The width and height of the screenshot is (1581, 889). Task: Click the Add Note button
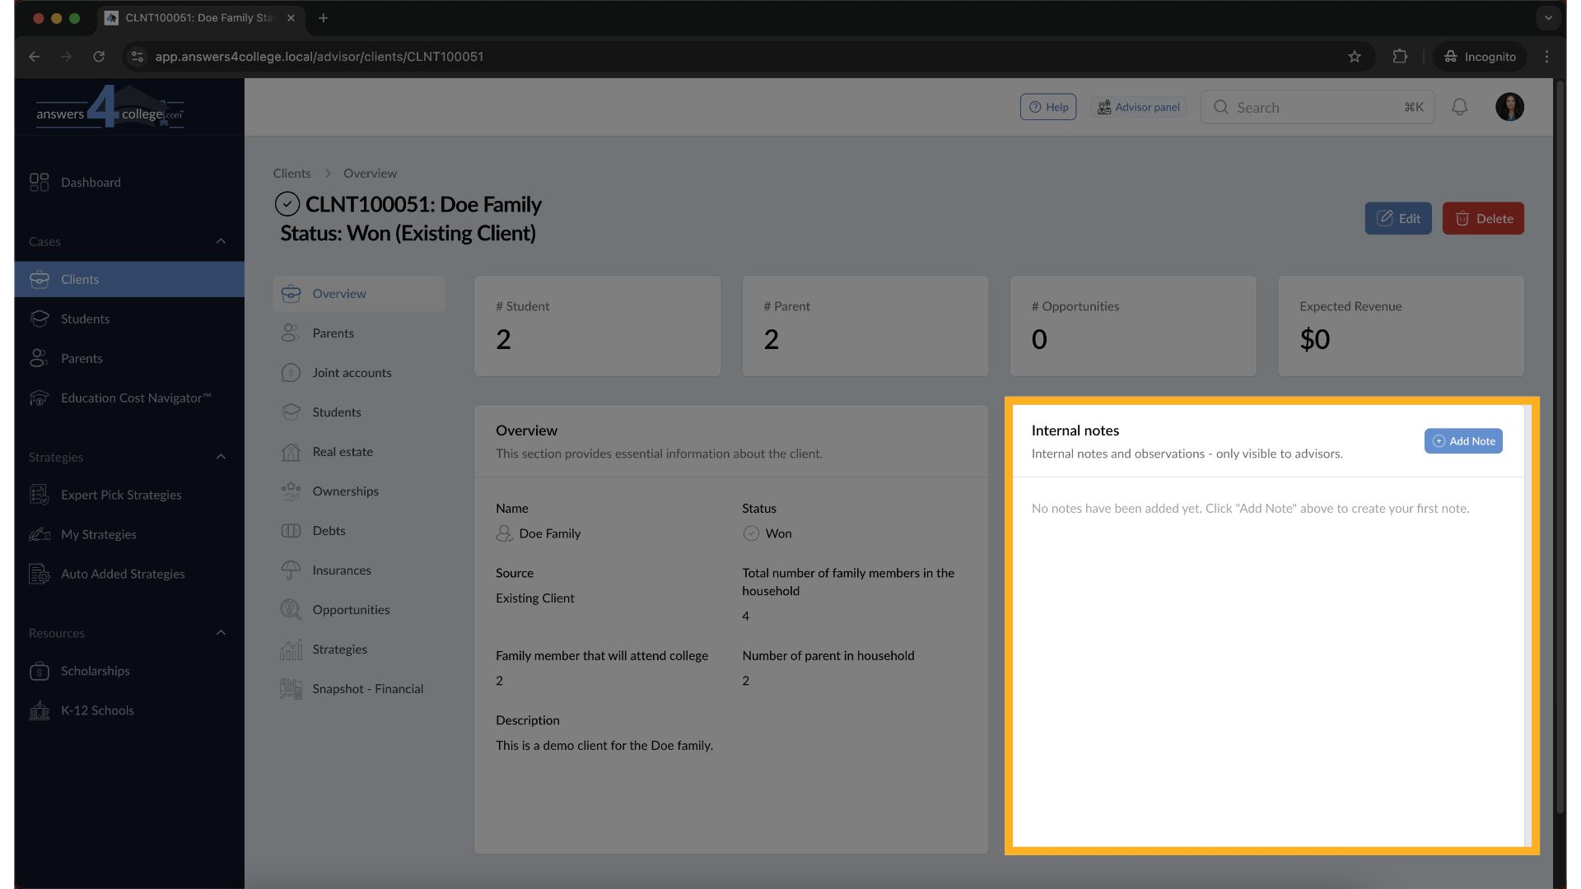pyautogui.click(x=1464, y=440)
